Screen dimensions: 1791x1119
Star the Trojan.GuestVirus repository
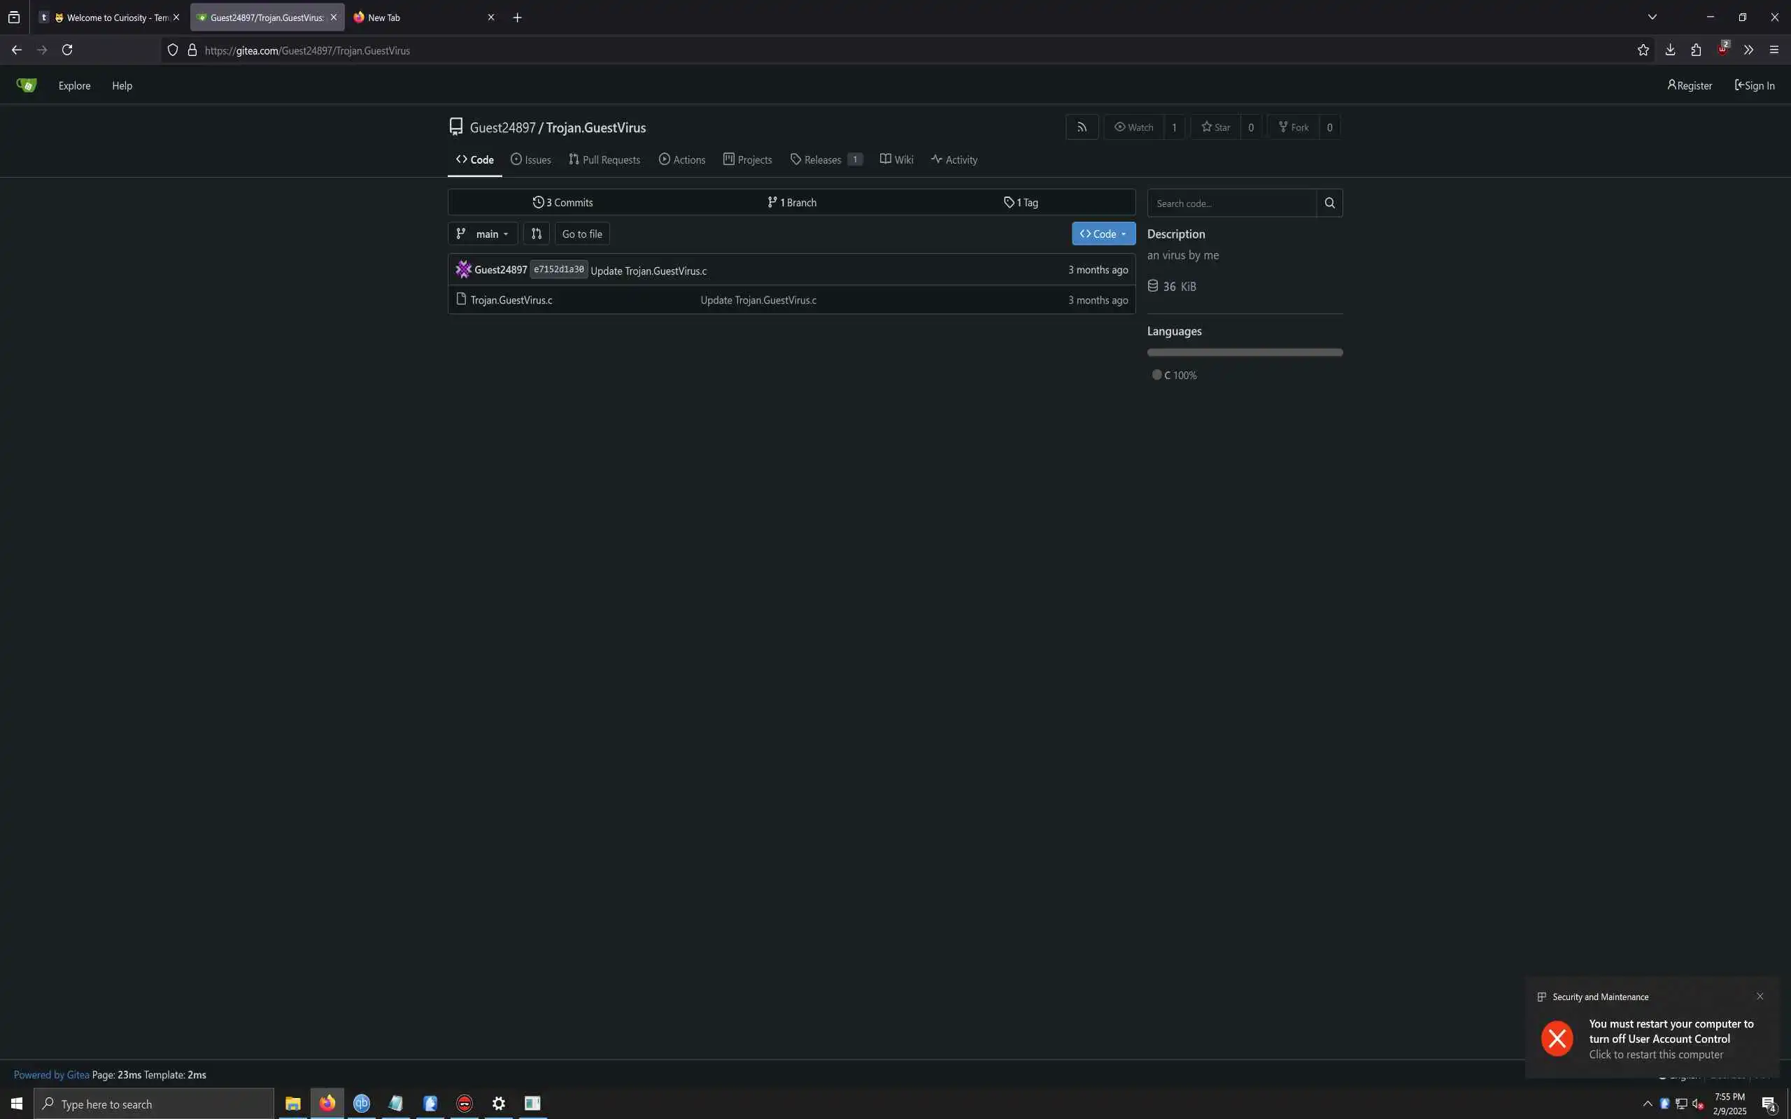[1215, 127]
